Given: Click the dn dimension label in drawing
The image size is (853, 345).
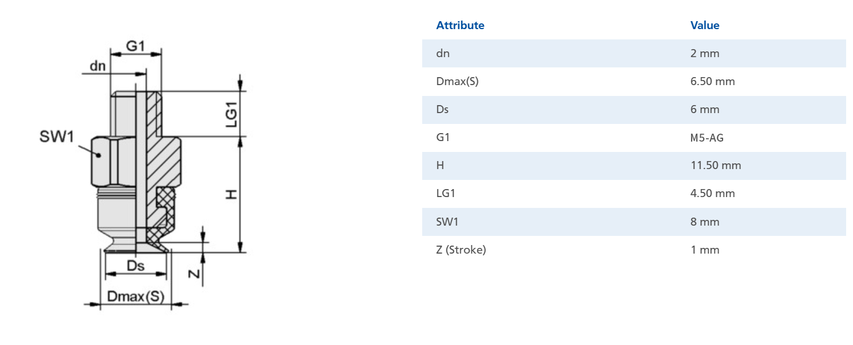Looking at the screenshot, I should 97,66.
